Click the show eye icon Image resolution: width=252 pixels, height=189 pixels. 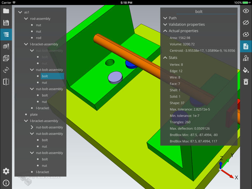point(246,11)
